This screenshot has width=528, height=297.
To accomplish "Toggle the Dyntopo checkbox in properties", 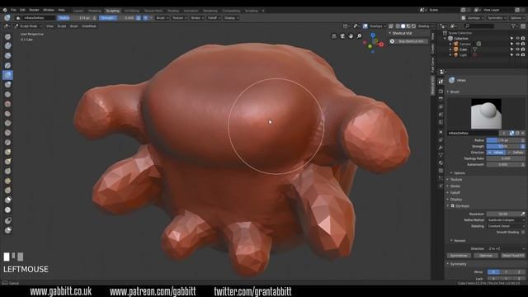I will tap(453, 205).
